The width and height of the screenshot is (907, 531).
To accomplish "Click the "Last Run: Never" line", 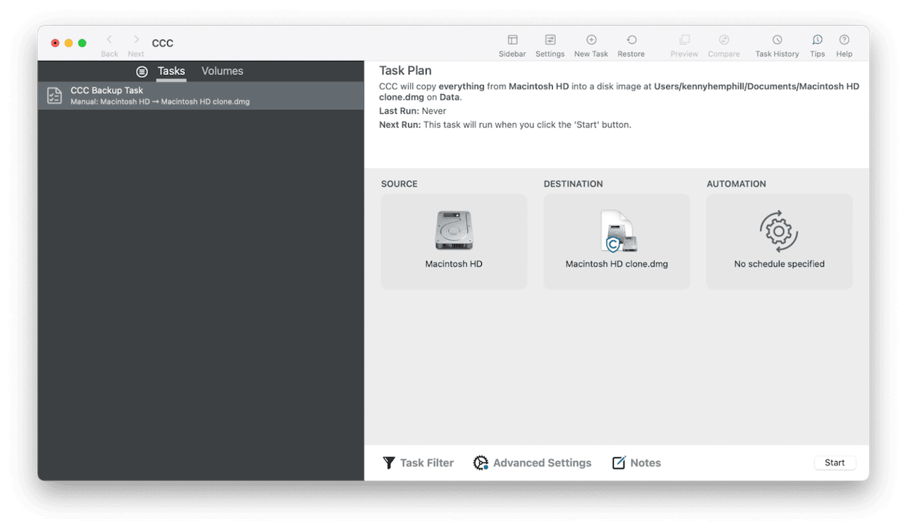I will 412,111.
